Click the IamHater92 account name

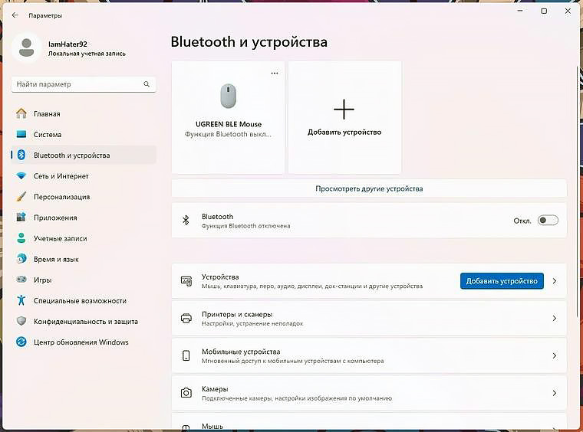point(68,44)
